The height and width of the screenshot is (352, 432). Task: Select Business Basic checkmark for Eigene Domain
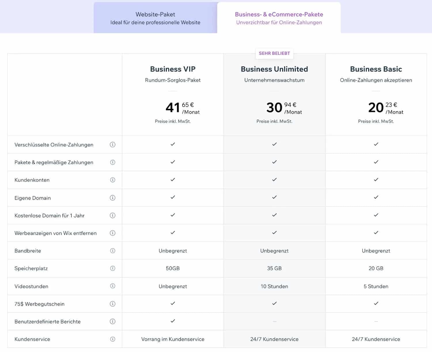pos(376,197)
